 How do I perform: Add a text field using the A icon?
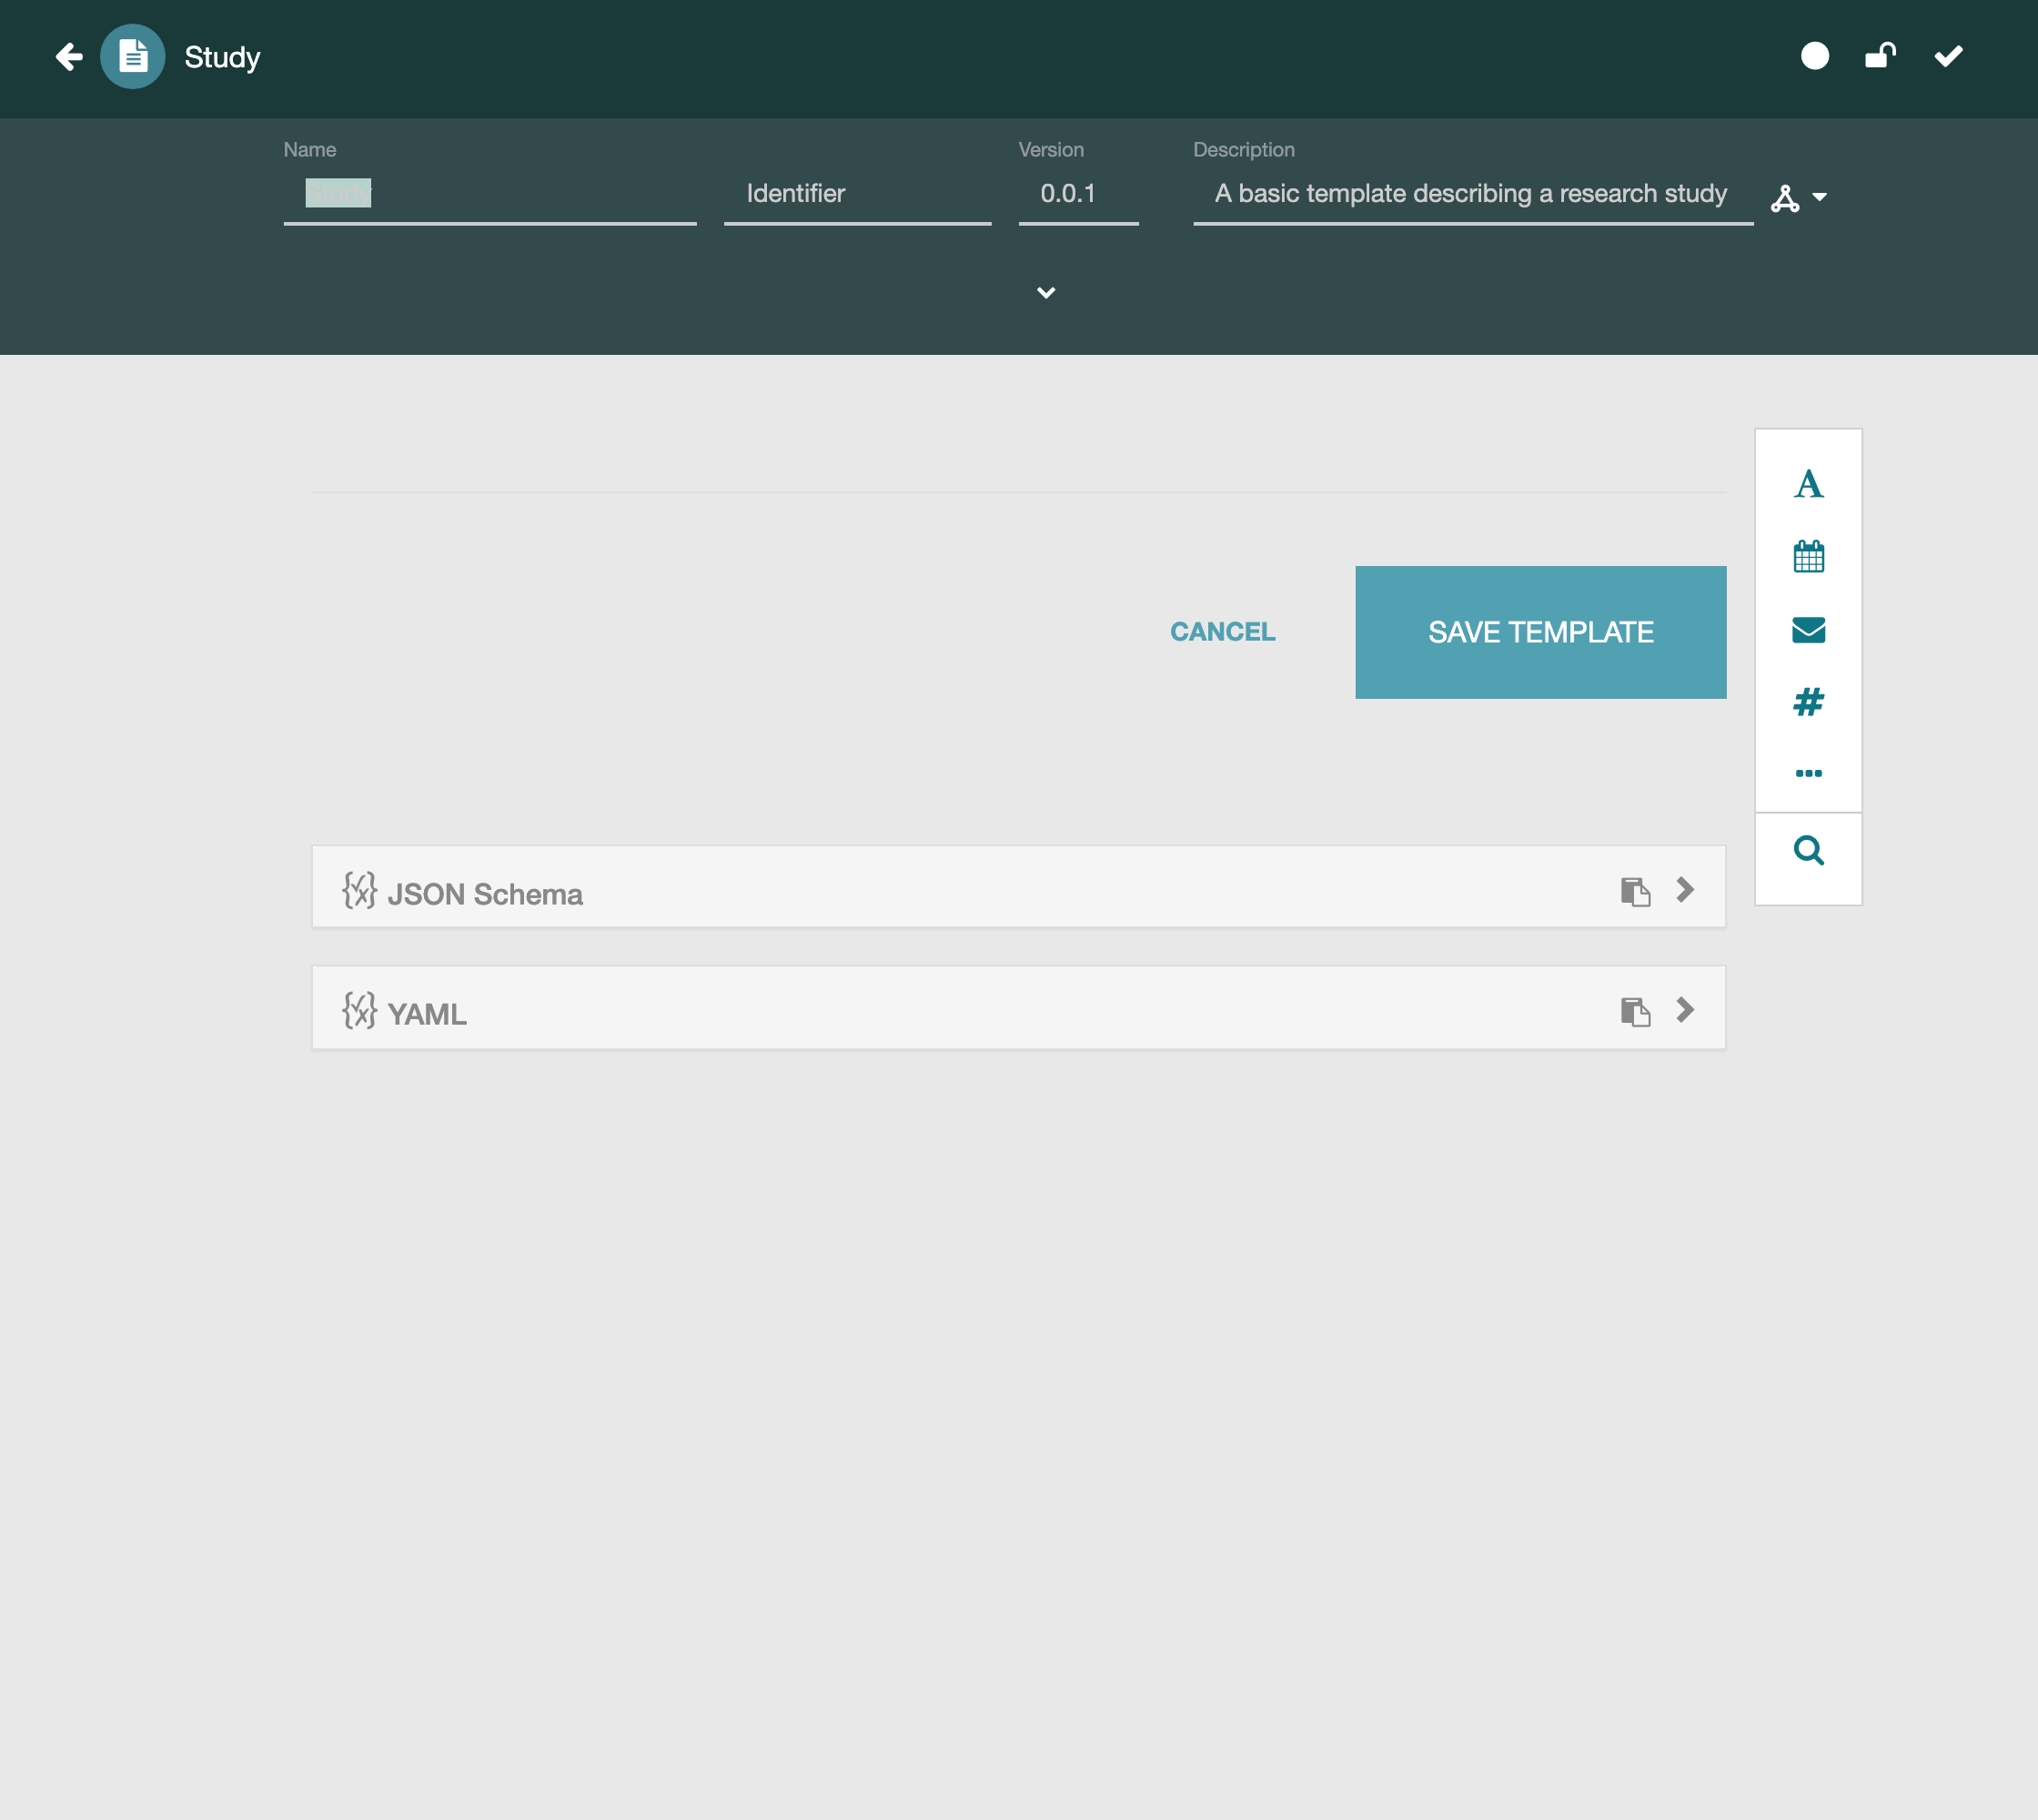coord(1808,485)
